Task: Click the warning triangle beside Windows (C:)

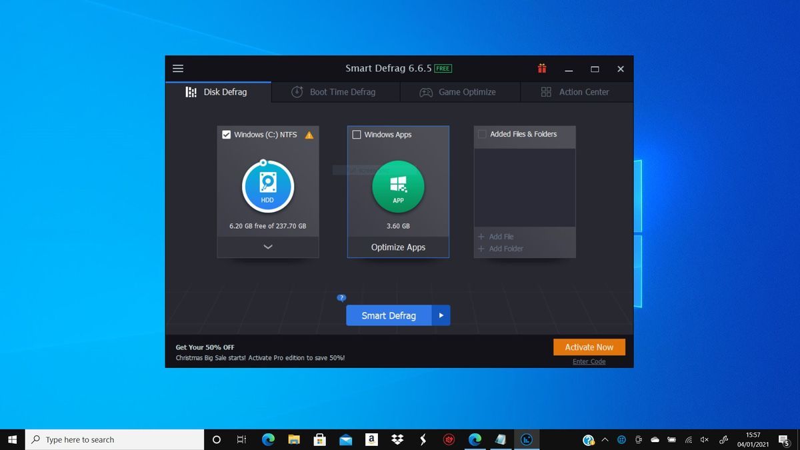Action: (x=309, y=135)
